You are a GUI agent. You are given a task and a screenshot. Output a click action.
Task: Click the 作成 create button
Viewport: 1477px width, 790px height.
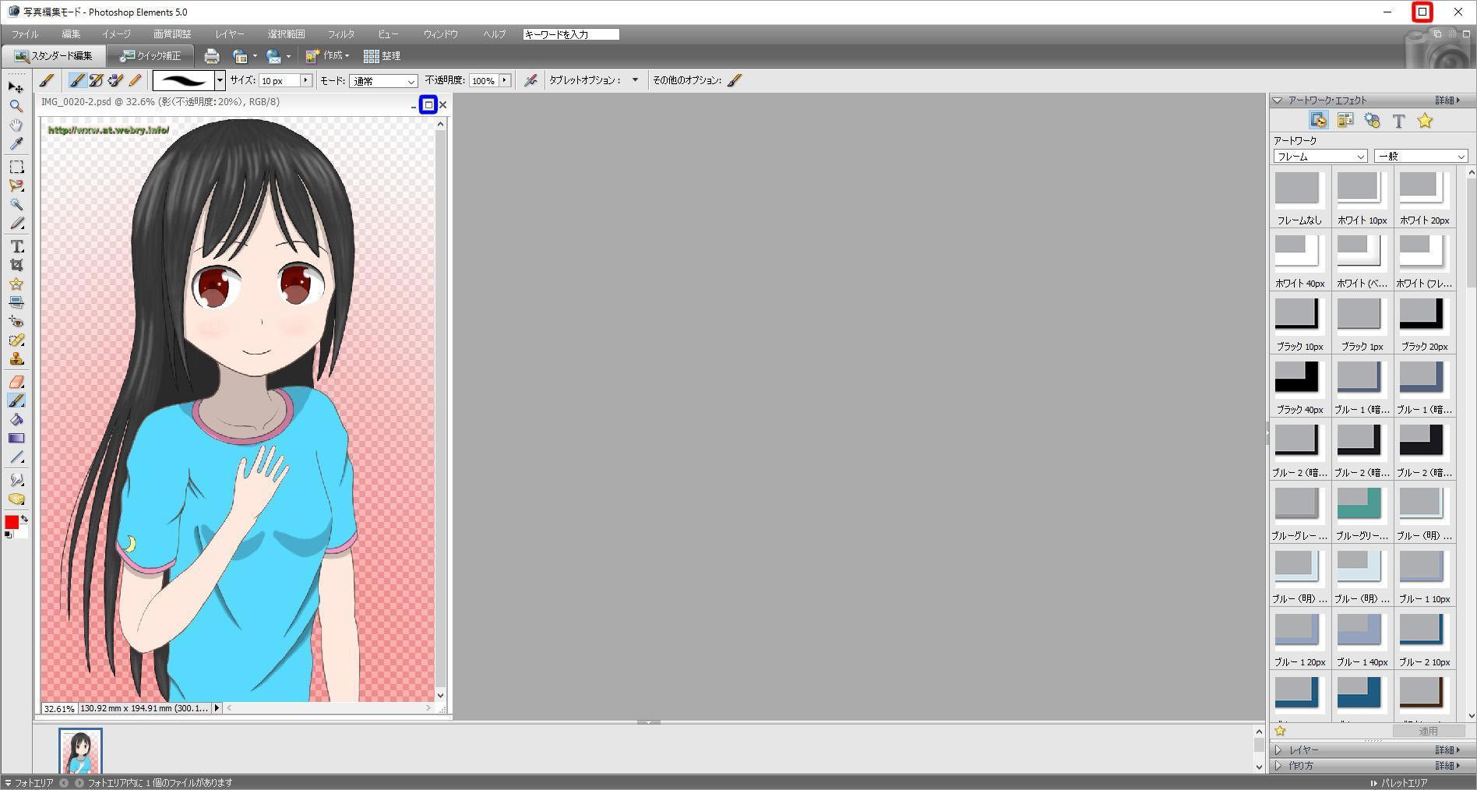point(328,56)
